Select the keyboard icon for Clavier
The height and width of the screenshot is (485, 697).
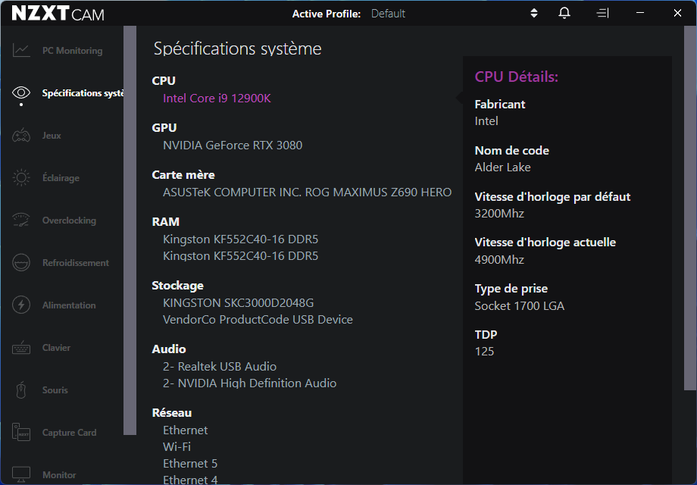[x=21, y=348]
